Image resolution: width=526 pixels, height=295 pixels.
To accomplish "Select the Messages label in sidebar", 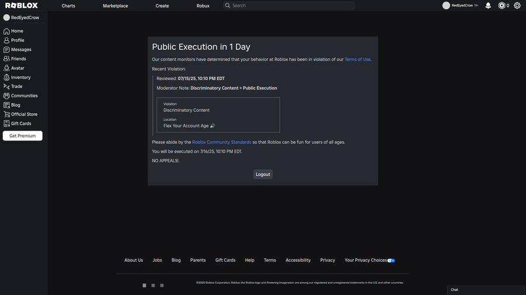I will [x=21, y=50].
